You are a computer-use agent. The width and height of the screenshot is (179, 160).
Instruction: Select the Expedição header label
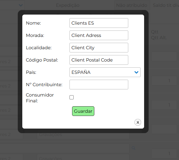[x=68, y=5]
